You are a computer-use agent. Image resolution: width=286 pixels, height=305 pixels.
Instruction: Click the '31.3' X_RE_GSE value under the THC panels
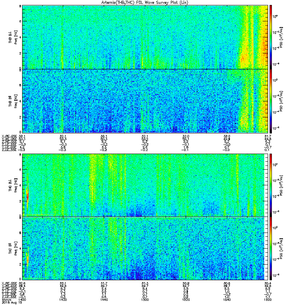pyautogui.click(x=145, y=283)
